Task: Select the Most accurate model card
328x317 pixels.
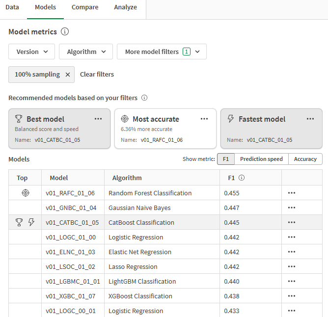Action: tap(165, 130)
